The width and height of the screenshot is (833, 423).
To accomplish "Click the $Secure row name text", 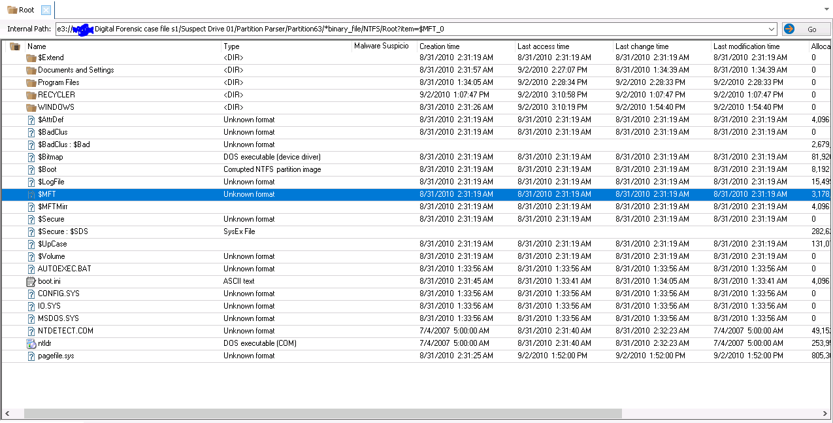I will click(51, 219).
